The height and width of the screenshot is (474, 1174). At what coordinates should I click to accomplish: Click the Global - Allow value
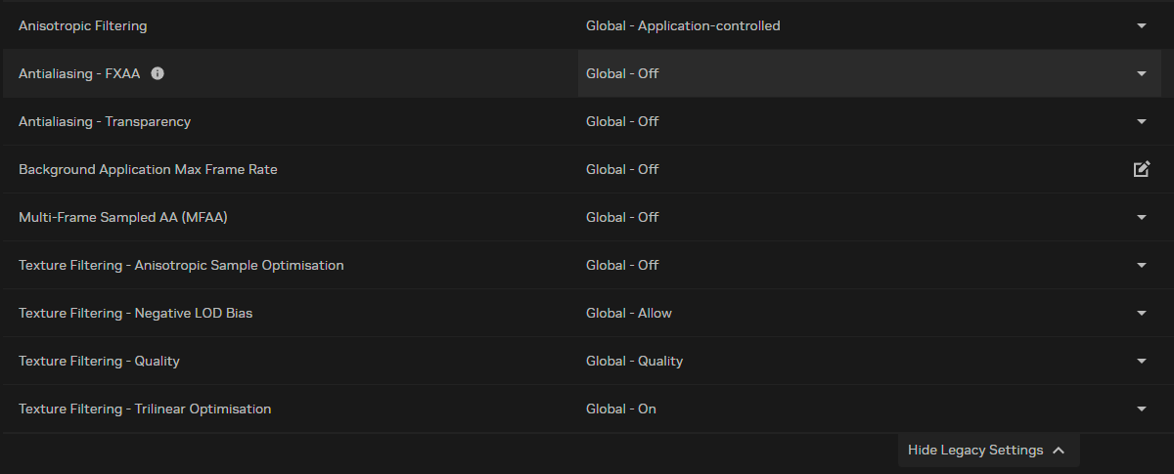click(629, 313)
